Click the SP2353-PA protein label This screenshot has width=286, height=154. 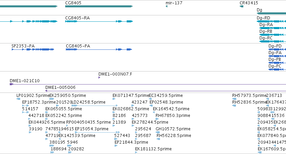(x=23, y=46)
